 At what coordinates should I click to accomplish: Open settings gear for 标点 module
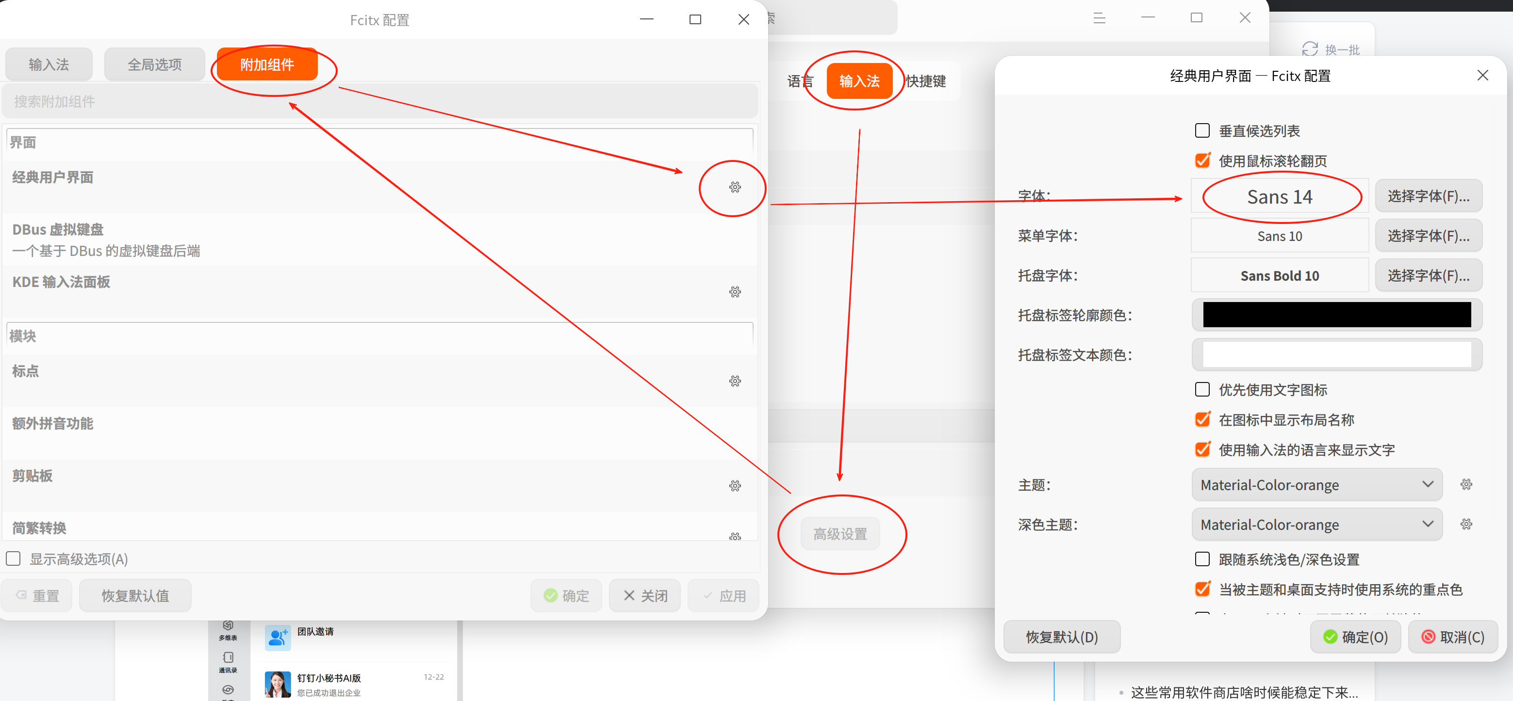tap(735, 381)
